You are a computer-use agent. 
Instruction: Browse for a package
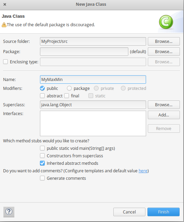(x=164, y=51)
